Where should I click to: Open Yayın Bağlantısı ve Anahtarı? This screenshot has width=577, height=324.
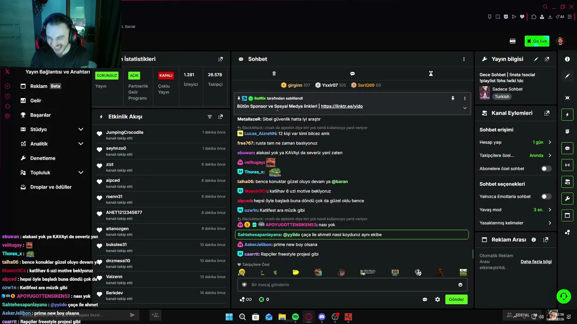click(x=58, y=72)
